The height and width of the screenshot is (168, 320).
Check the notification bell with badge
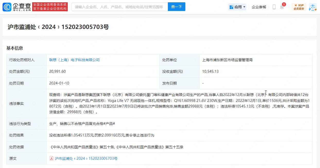pyautogui.click(x=282, y=7)
